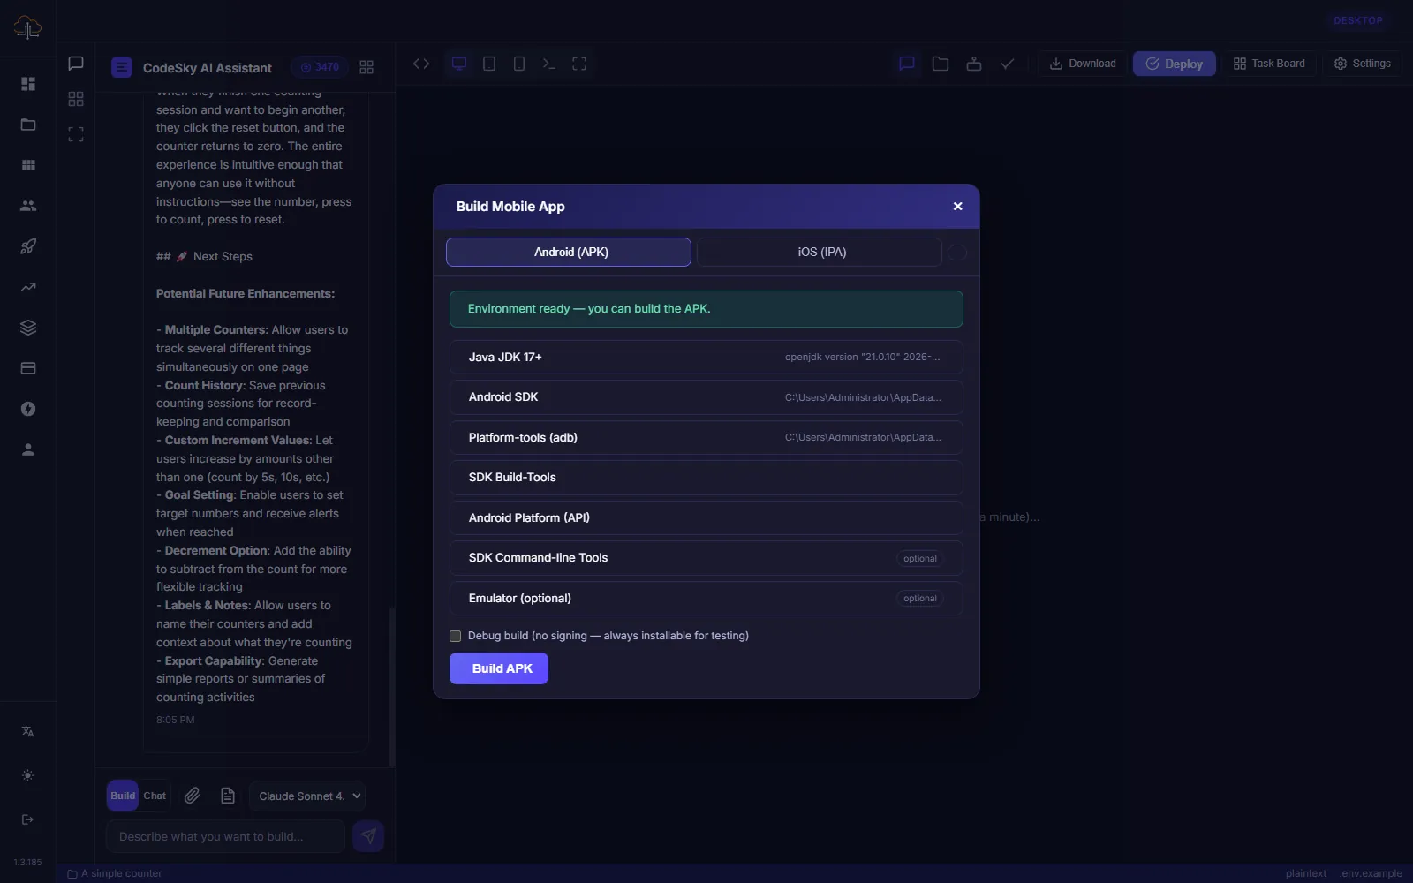The image size is (1413, 883).
Task: Open the Claude Sonnet model dropdown
Action: tap(307, 796)
